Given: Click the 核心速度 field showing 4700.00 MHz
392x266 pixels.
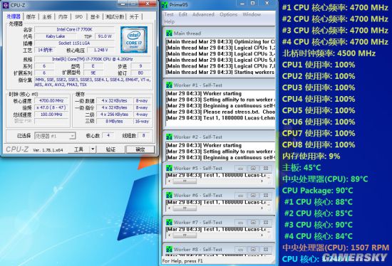Looking at the screenshot, I should (51, 101).
